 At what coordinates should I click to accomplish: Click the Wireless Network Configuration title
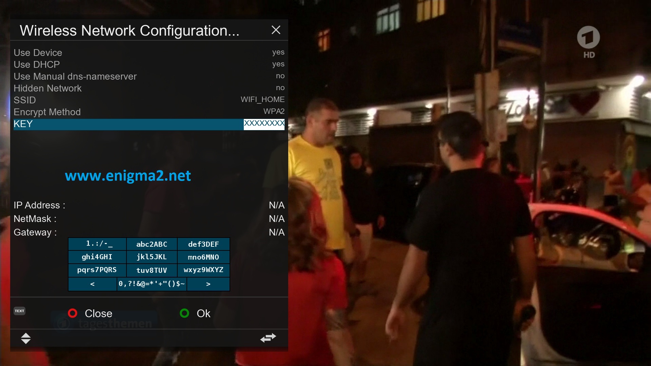(x=130, y=30)
